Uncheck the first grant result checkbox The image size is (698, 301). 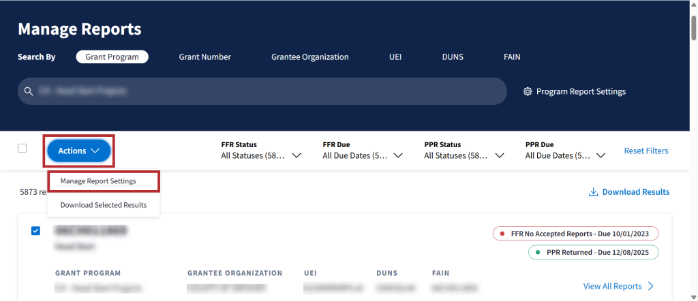[36, 231]
